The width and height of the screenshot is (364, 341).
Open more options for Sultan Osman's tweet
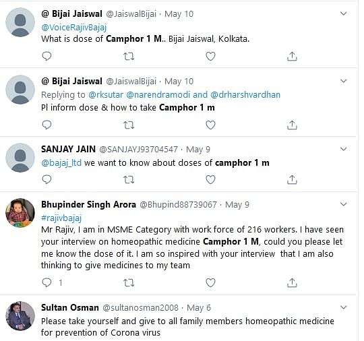click(x=343, y=307)
